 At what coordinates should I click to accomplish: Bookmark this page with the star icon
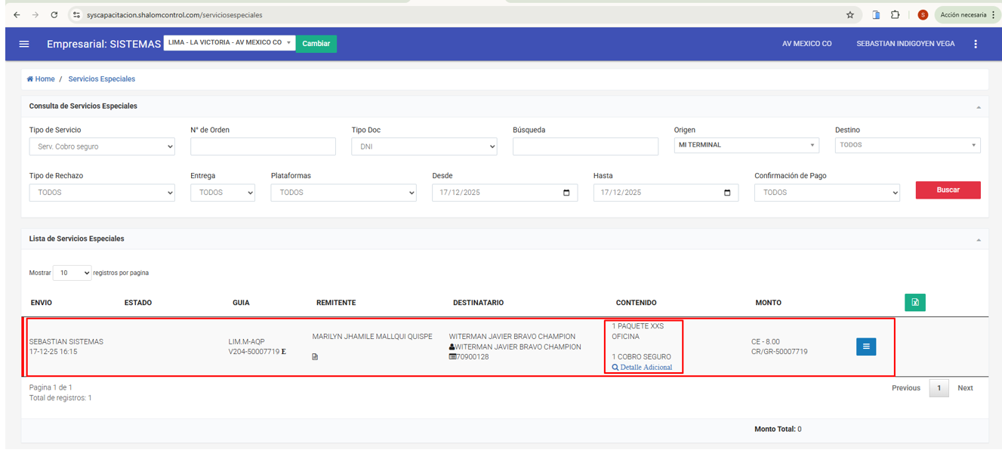pos(850,14)
